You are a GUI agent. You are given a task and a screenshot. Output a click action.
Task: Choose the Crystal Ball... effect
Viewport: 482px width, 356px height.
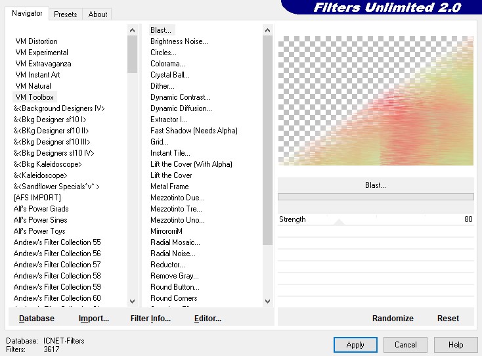coord(170,75)
